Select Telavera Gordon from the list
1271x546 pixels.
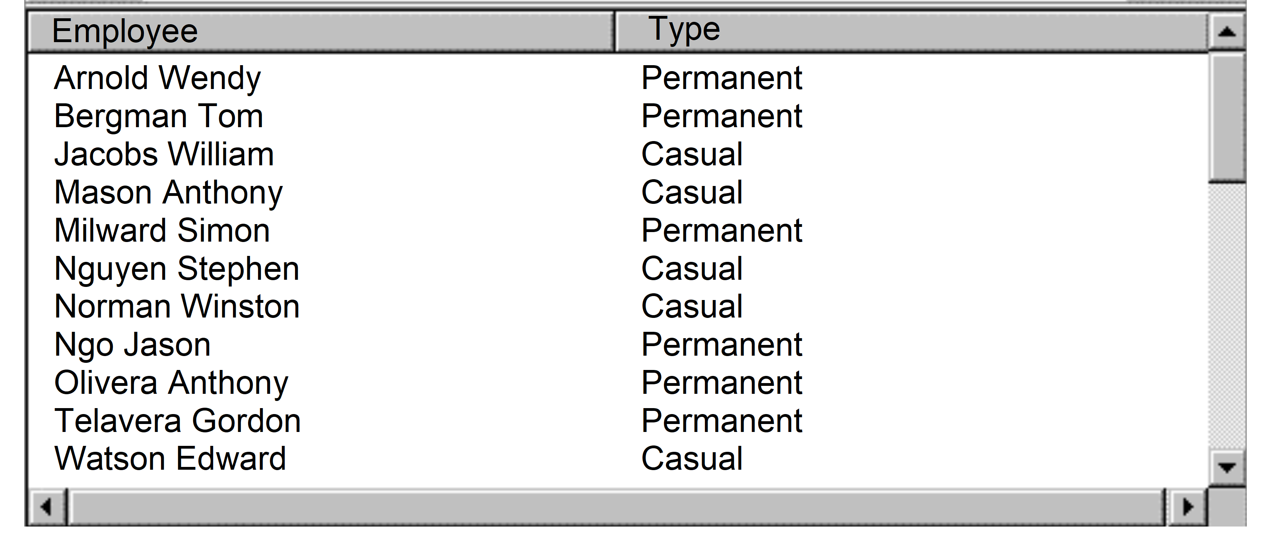coord(177,421)
